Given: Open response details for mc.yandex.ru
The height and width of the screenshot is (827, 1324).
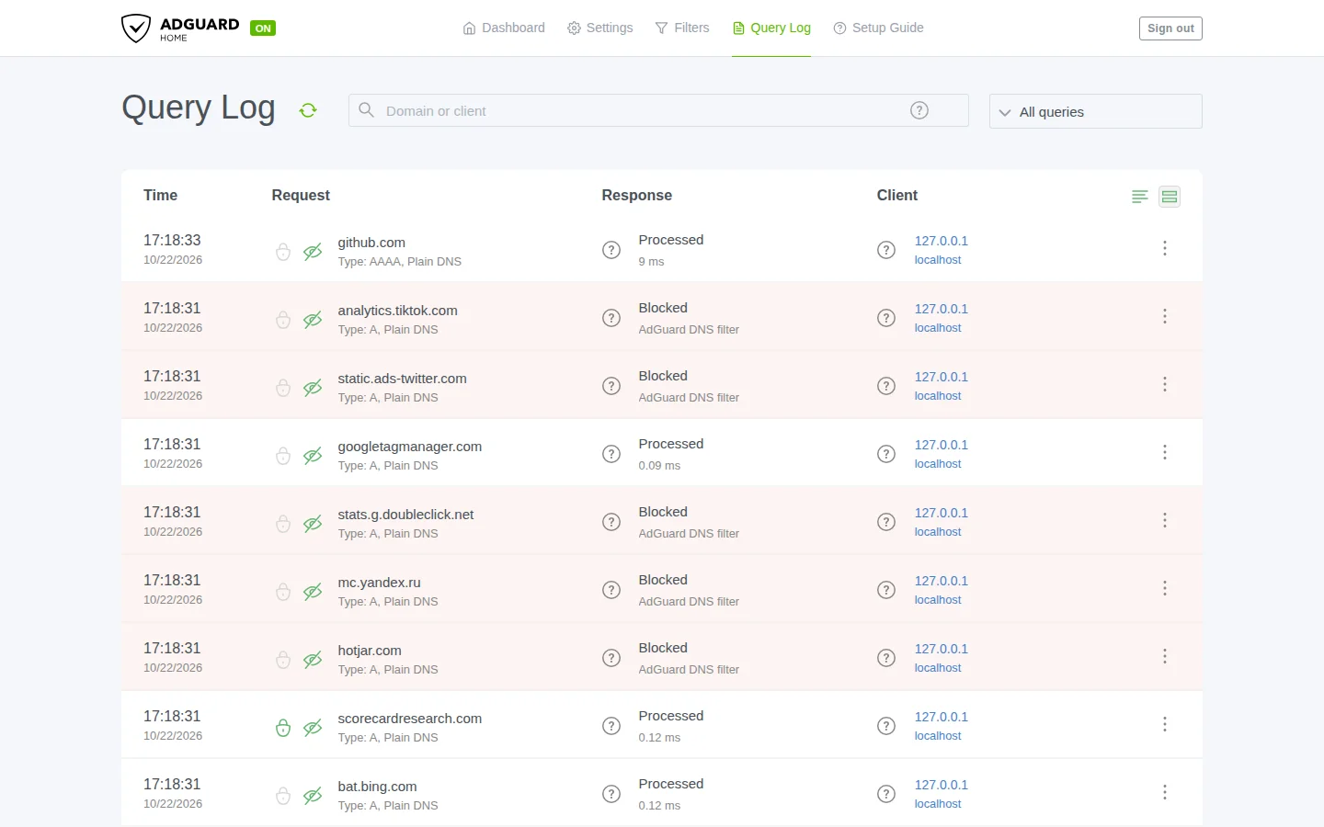Looking at the screenshot, I should click(611, 590).
